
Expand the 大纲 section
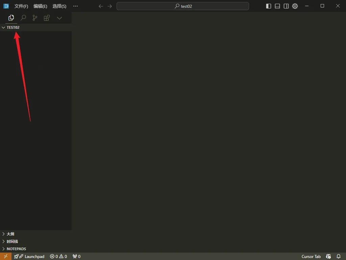coord(10,234)
